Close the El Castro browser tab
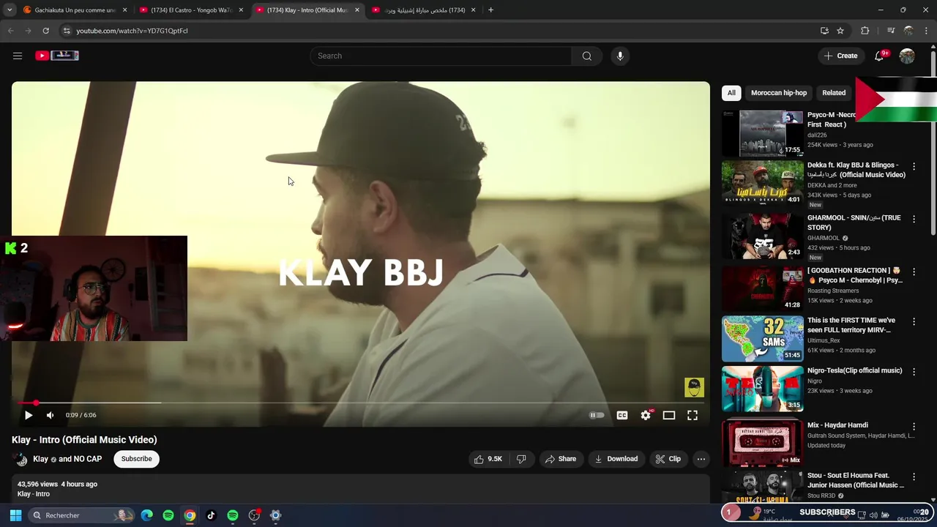Screen dimensions: 937x527 click(x=241, y=10)
